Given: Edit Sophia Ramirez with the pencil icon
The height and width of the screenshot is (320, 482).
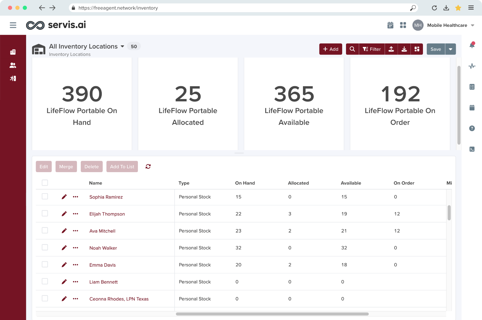Looking at the screenshot, I should 64,197.
